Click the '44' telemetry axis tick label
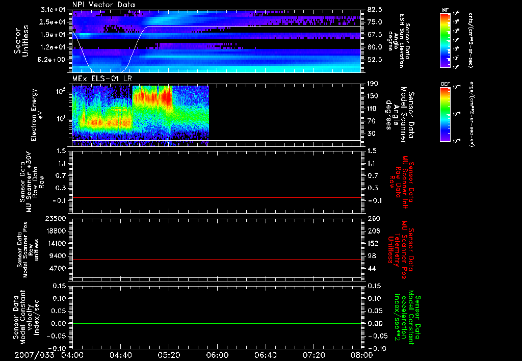Image resolution: width=522 pixels, height=361 pixels. (x=372, y=268)
